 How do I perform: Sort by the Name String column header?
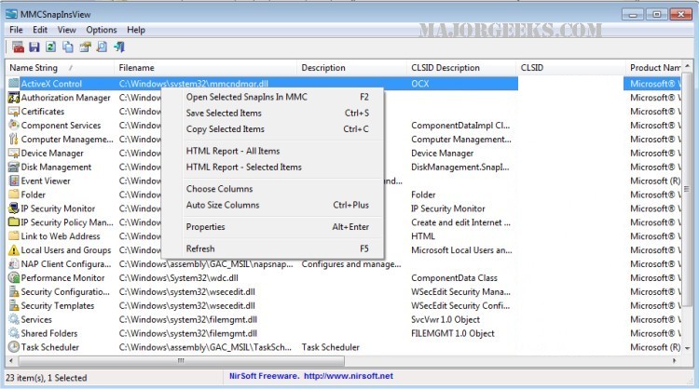coord(60,68)
